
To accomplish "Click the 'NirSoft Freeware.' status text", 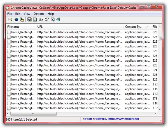I will point(95,119).
